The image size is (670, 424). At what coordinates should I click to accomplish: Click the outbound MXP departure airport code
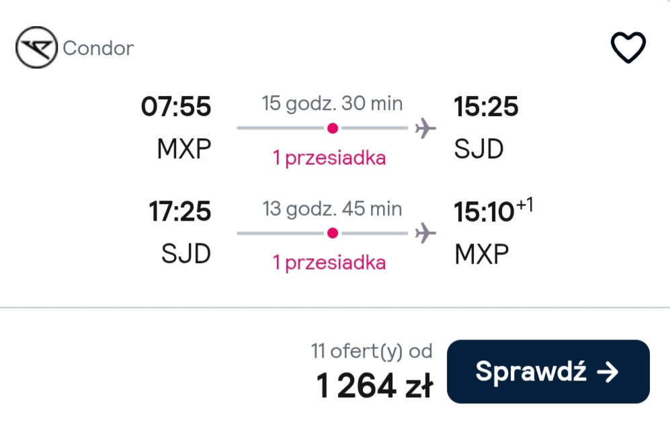tap(184, 149)
